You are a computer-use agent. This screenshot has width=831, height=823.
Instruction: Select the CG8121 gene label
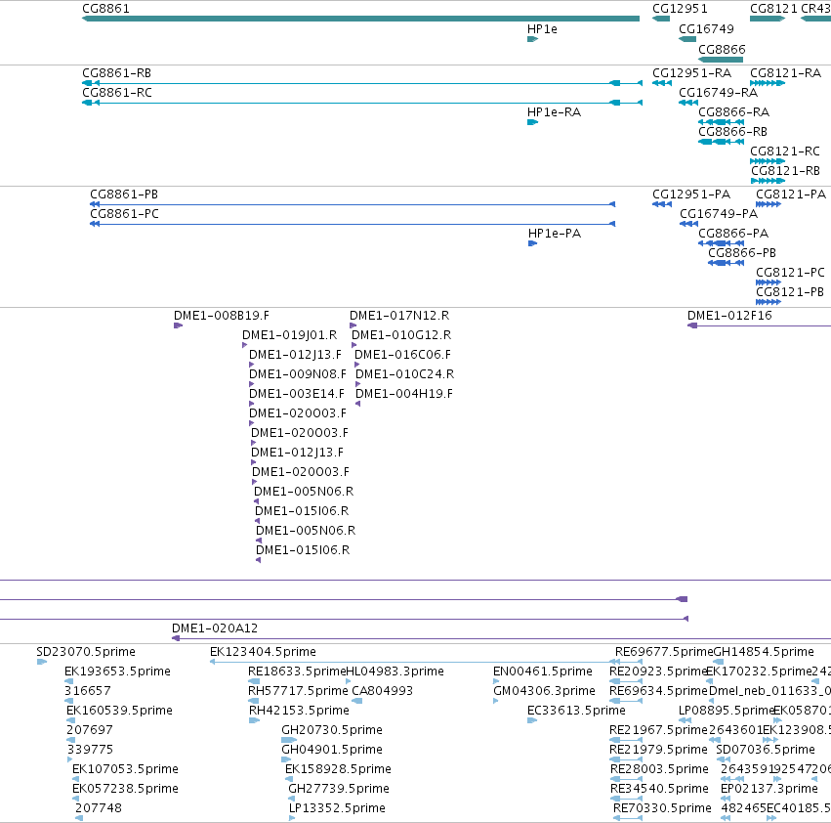[773, 9]
